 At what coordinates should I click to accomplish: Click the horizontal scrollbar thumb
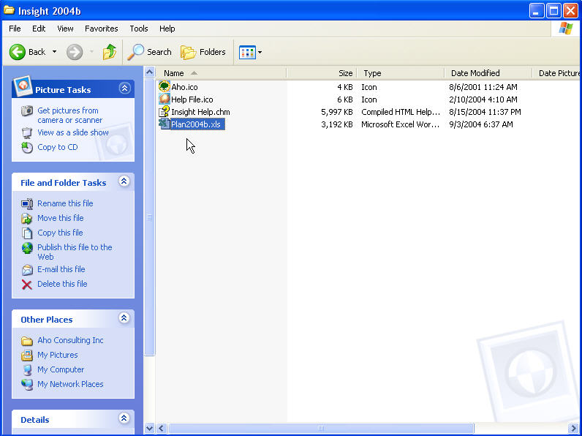321,428
